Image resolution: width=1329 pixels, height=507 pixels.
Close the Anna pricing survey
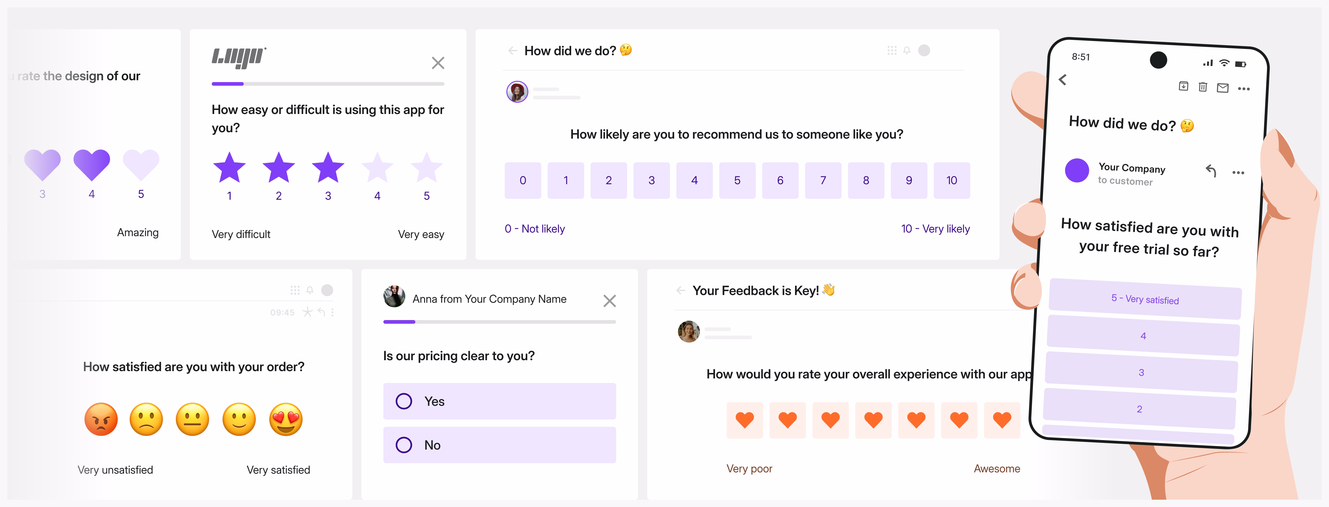pyautogui.click(x=609, y=300)
